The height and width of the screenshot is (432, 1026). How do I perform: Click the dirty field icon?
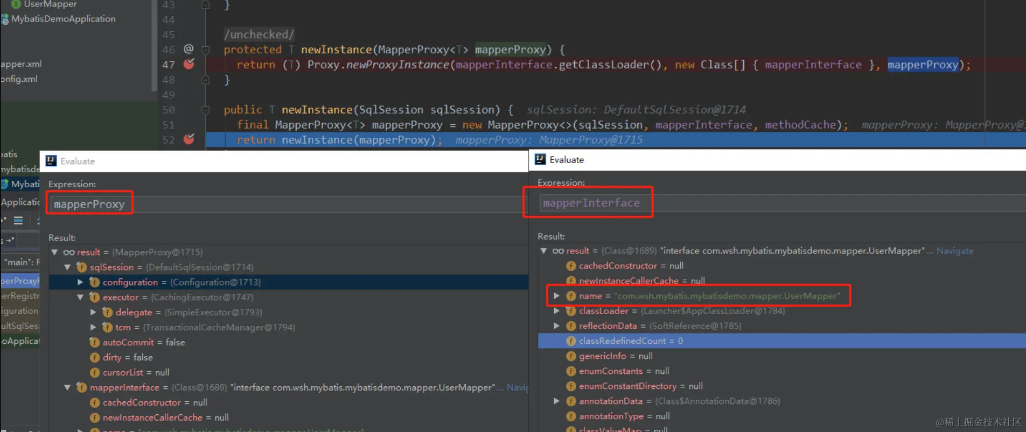click(x=94, y=357)
